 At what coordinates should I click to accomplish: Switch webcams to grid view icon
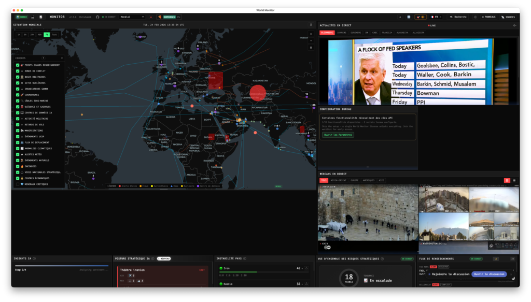[x=507, y=180]
